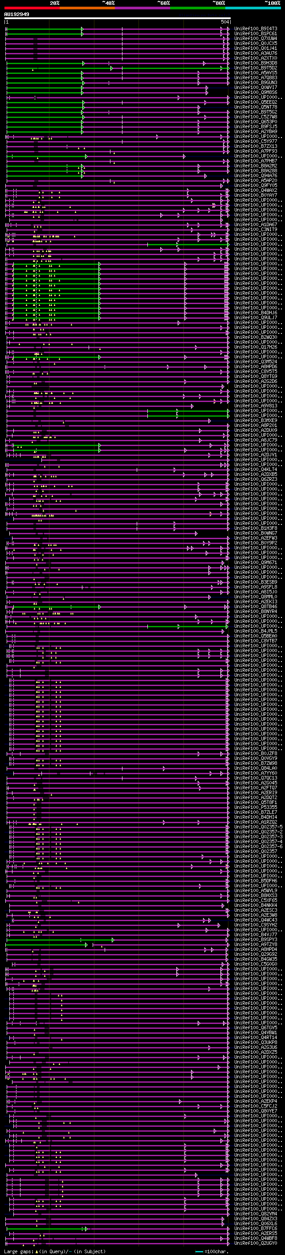Select hit UniRef100_Q7QC13

pos(256,778)
